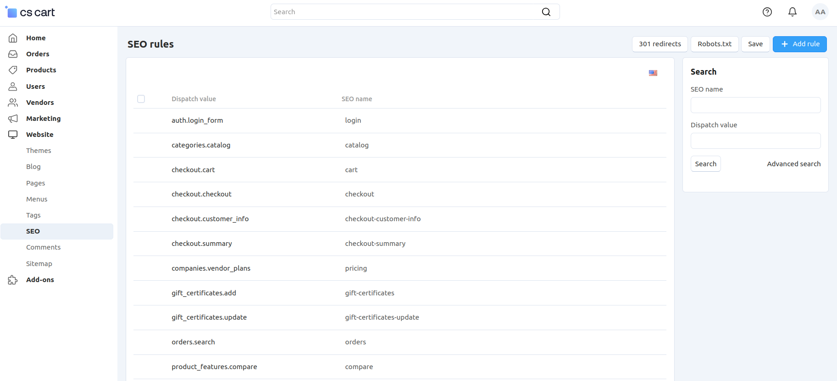Click the checkout.cart dispatch value
837x381 pixels.
[x=193, y=170]
